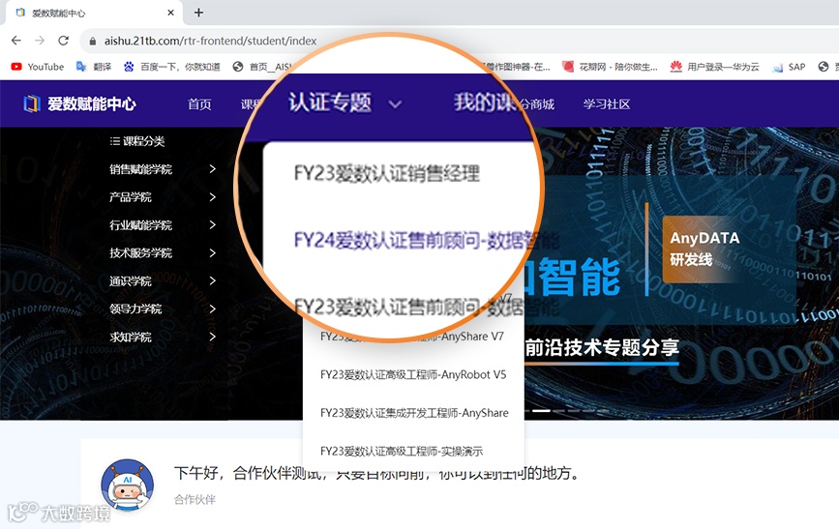This screenshot has width=839, height=529.
Task: Click the address bar URL field
Action: [210, 41]
